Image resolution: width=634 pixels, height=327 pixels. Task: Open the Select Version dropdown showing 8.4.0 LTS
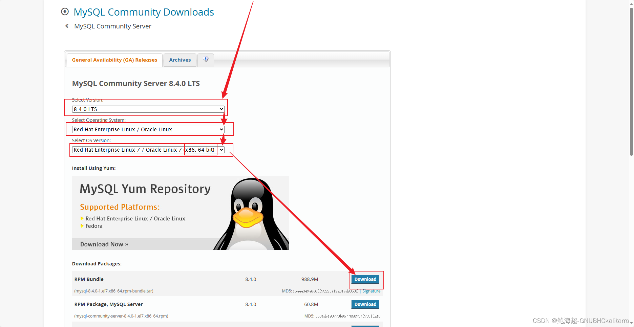(148, 109)
